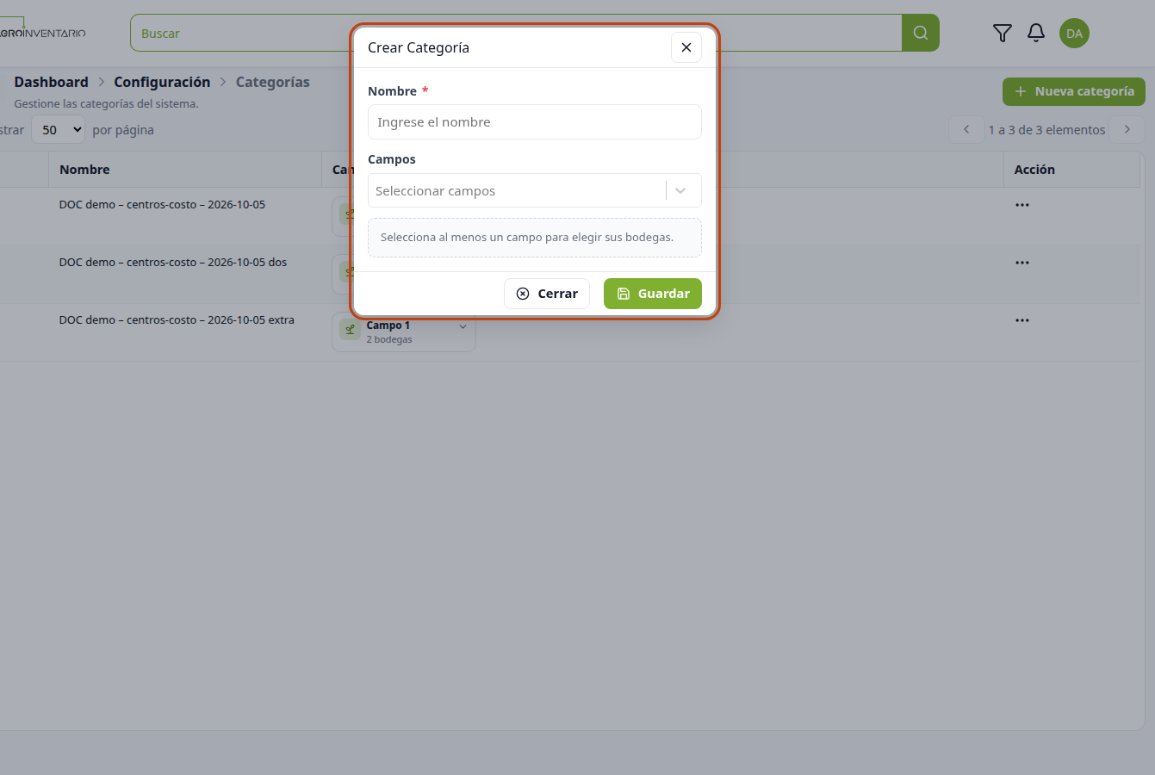Screen dimensions: 1155x775
Task: Select 'DOC demo – centros-costo – 2026-10-05 extra'
Action: (177, 320)
